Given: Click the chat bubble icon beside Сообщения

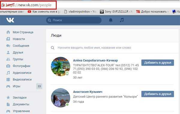Looking at the screenshot, I should pyautogui.click(x=8, y=46).
